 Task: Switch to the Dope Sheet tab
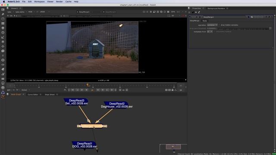[x=50, y=95]
